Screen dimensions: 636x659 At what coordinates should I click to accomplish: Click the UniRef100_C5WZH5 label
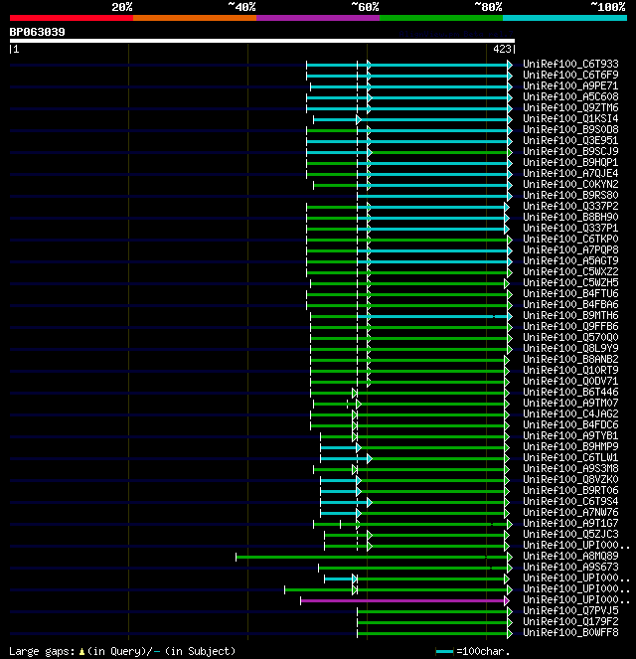(570, 282)
